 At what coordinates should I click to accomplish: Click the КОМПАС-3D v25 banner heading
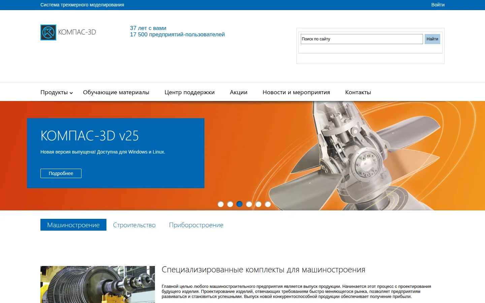[90, 136]
